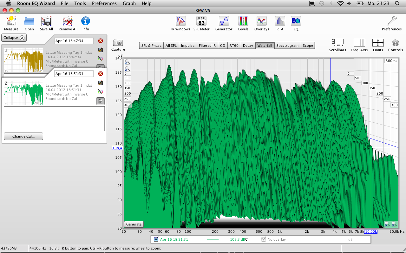This screenshot has width=406, height=253.
Task: Click the Wi-Fi status icon
Action: pos(341,3)
